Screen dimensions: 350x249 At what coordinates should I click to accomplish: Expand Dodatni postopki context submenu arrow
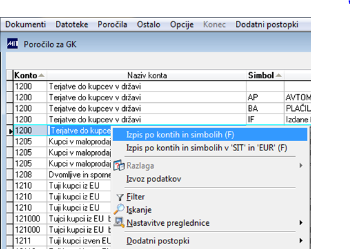[x=301, y=240]
